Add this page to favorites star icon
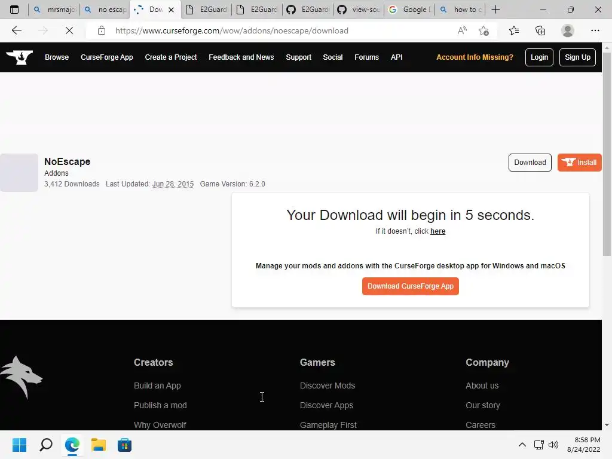Screen dimensions: 612x459 [484, 30]
